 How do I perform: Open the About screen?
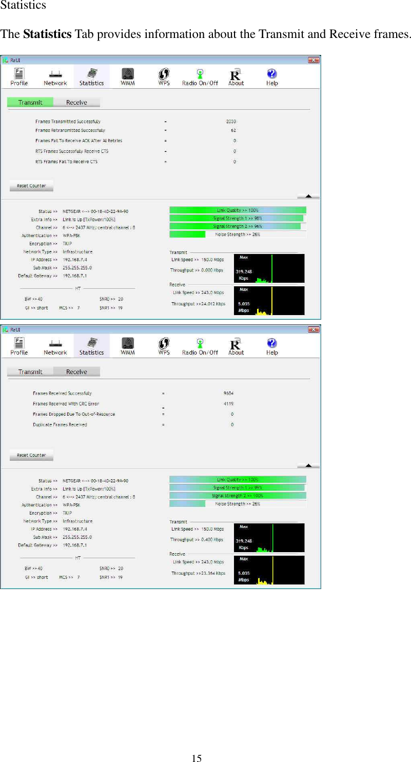(236, 76)
